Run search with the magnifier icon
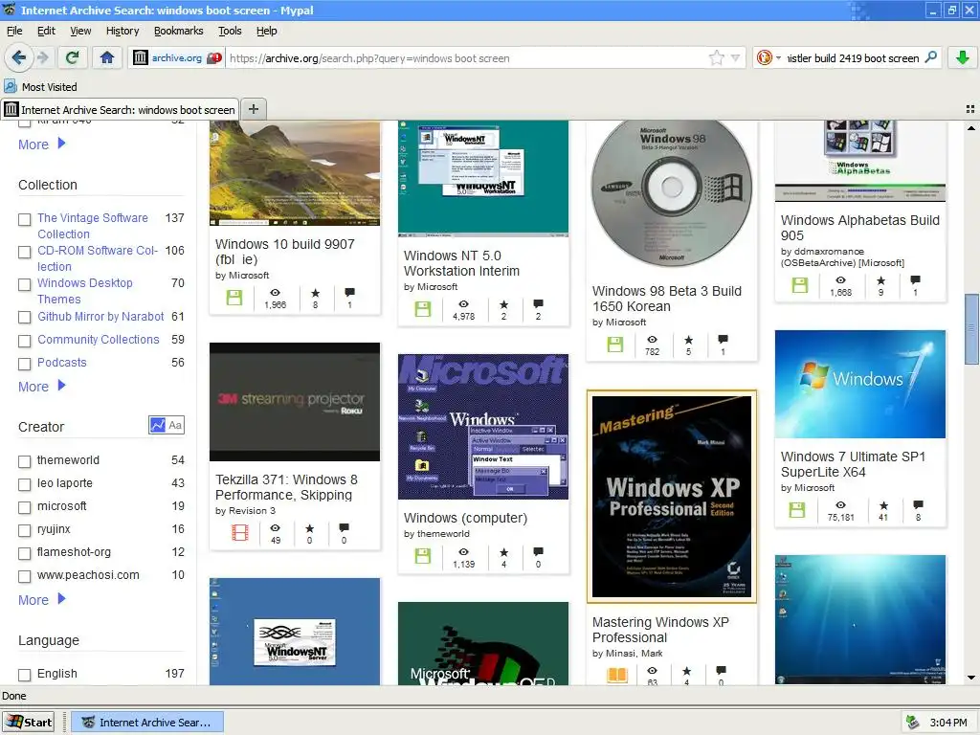This screenshot has width=980, height=735. click(x=930, y=57)
